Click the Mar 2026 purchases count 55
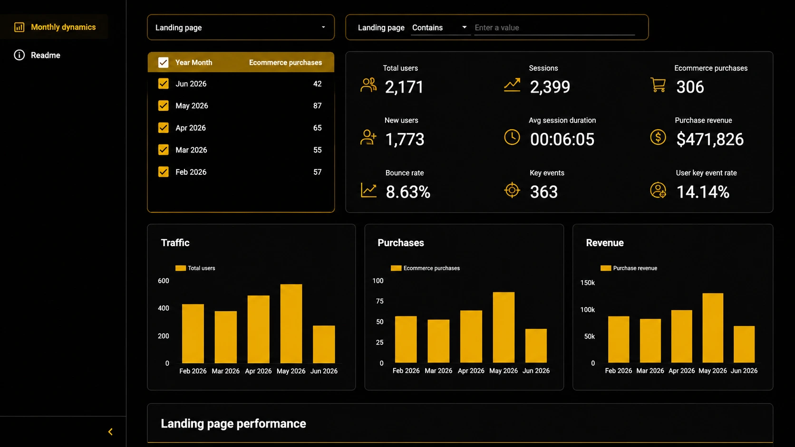The width and height of the screenshot is (795, 447). tap(317, 150)
